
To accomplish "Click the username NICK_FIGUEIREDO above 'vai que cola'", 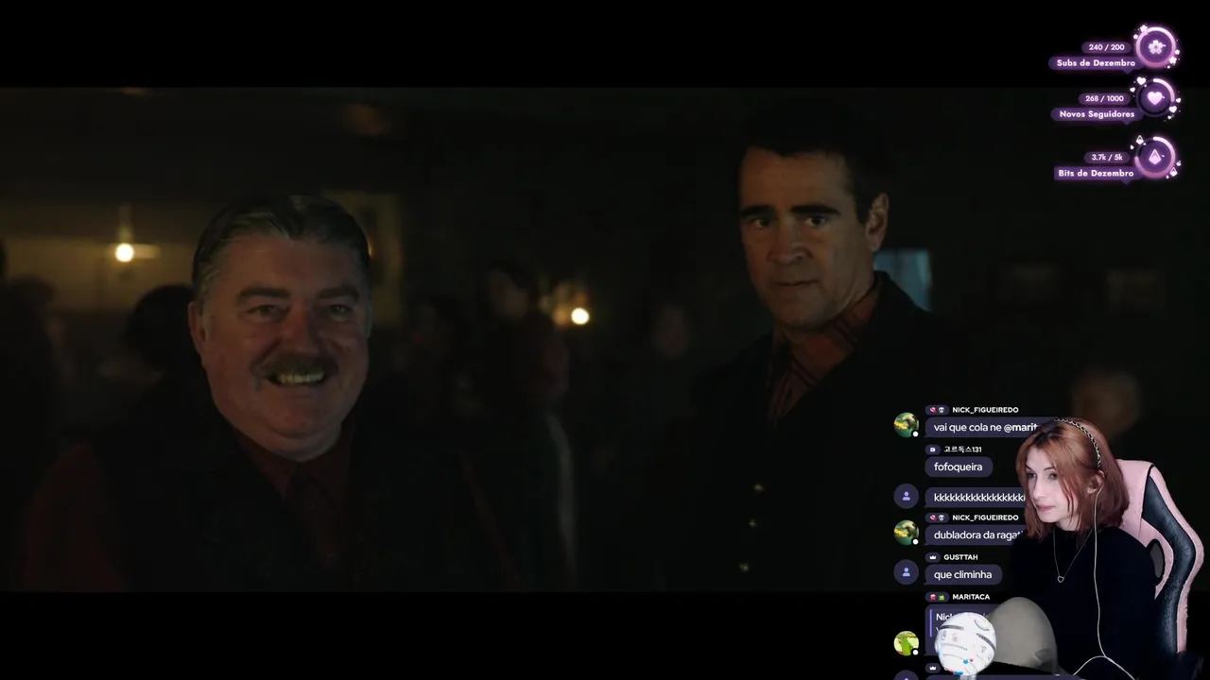I will [985, 410].
